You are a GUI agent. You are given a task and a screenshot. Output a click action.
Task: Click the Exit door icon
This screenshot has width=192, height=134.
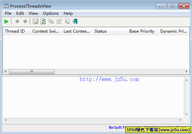click(x=75, y=21)
